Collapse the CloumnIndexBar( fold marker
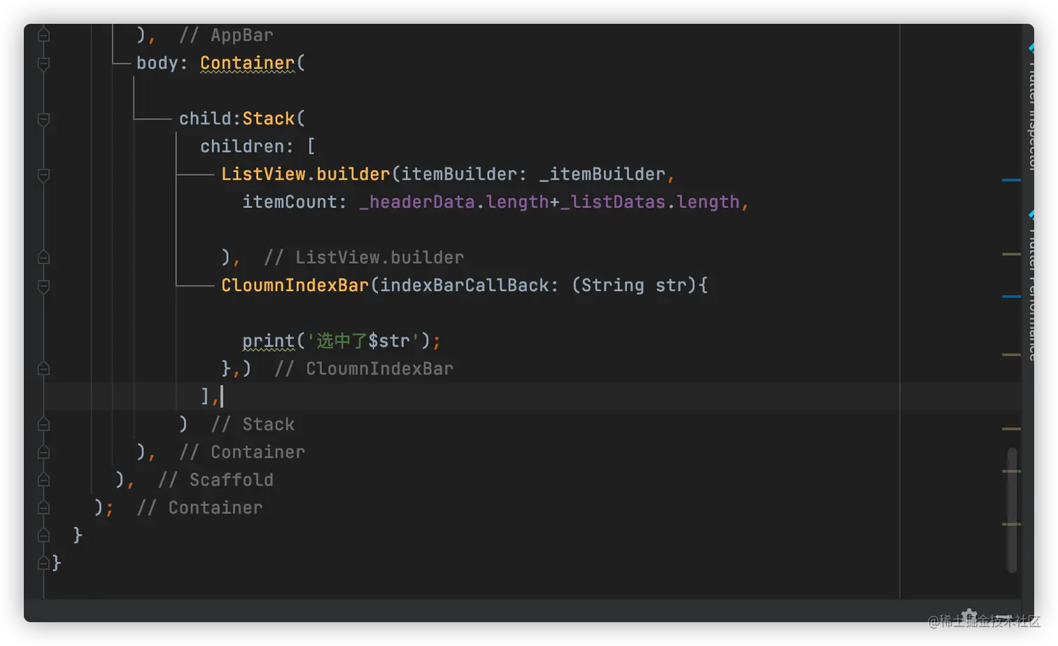This screenshot has height=646, width=1058. coord(43,286)
